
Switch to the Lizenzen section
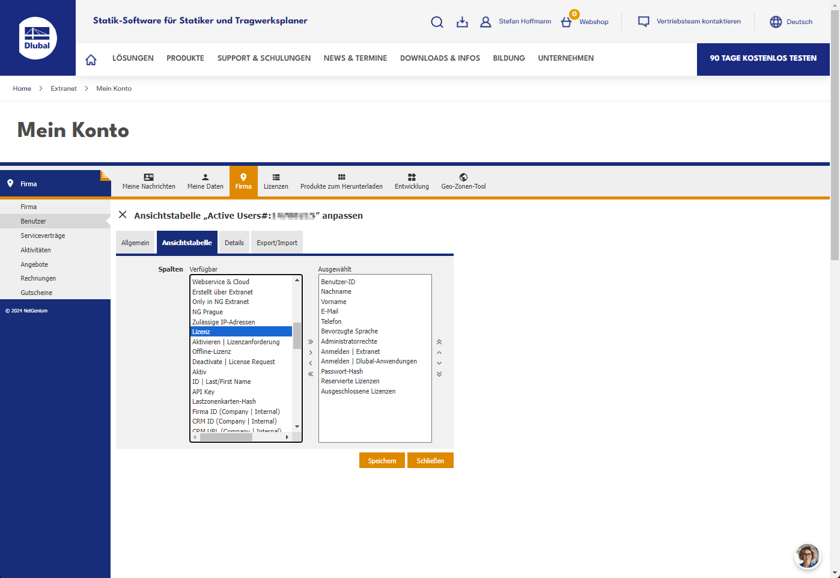(x=276, y=181)
